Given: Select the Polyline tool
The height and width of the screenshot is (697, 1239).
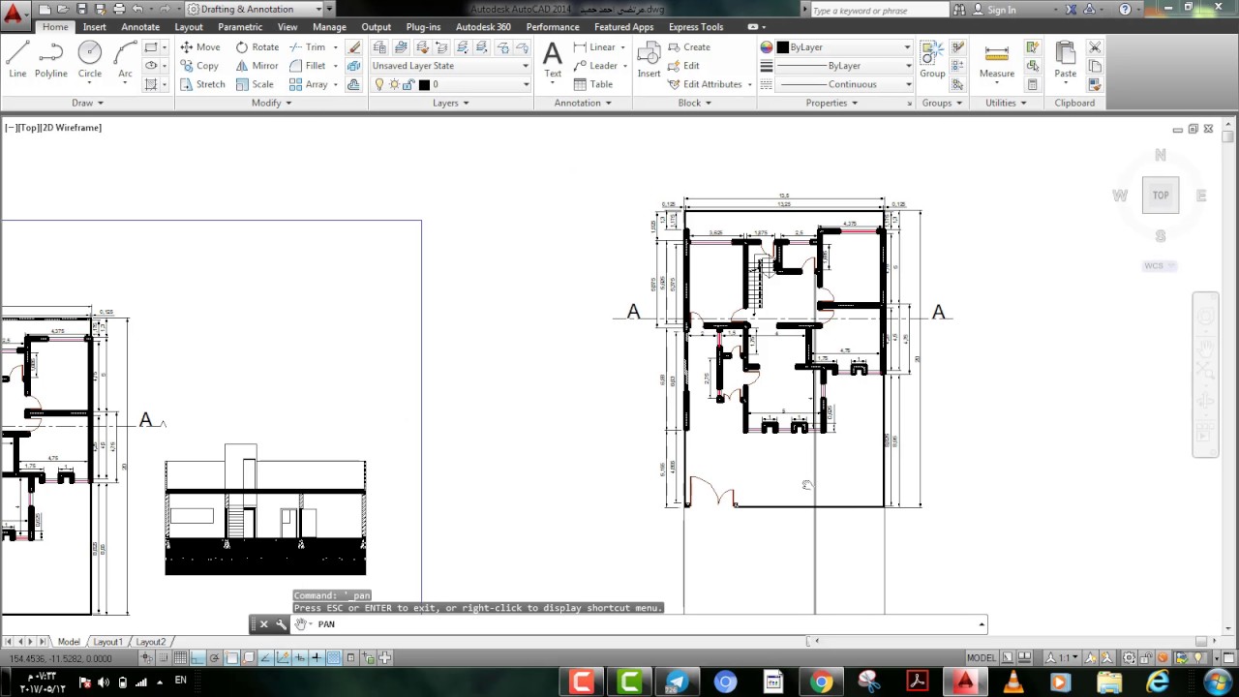Looking at the screenshot, I should (x=50, y=59).
